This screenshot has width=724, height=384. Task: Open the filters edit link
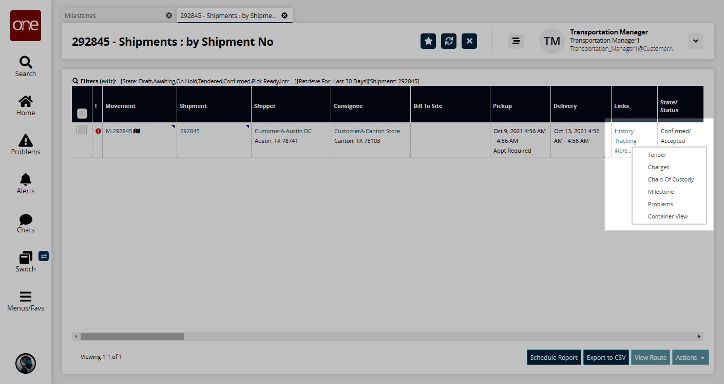pos(108,81)
